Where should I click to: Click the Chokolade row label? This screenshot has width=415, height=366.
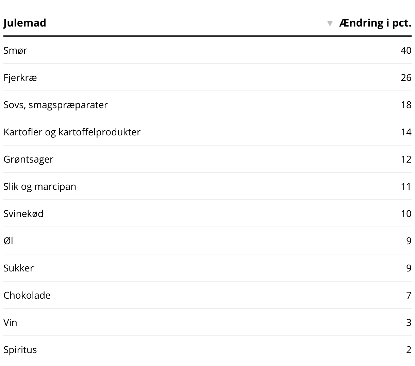[27, 295]
